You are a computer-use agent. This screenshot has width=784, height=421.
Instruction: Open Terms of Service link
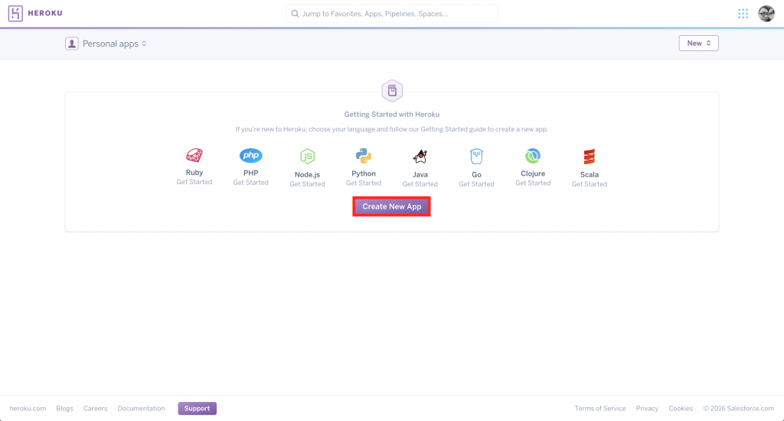pos(600,408)
